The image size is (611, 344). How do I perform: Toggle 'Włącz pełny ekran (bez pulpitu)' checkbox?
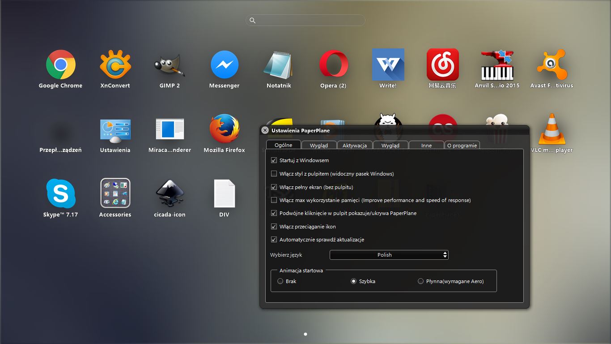click(x=274, y=187)
